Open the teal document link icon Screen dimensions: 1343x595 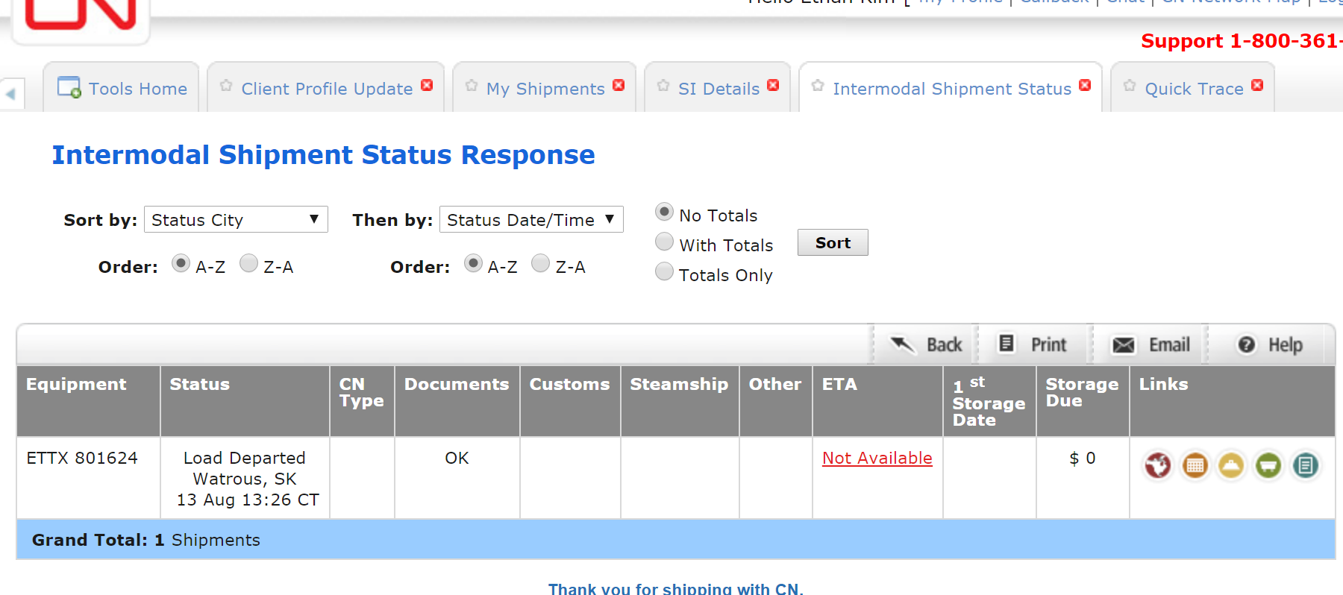point(1306,465)
